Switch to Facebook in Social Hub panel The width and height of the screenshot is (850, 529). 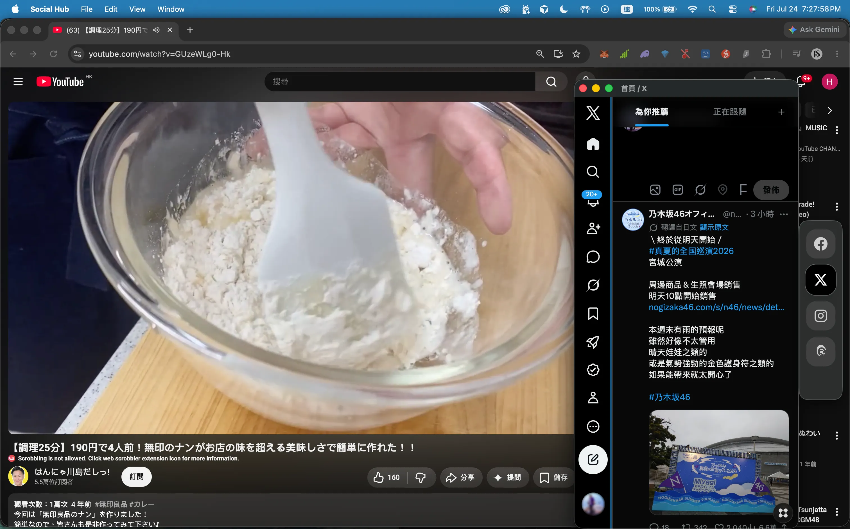pyautogui.click(x=820, y=244)
